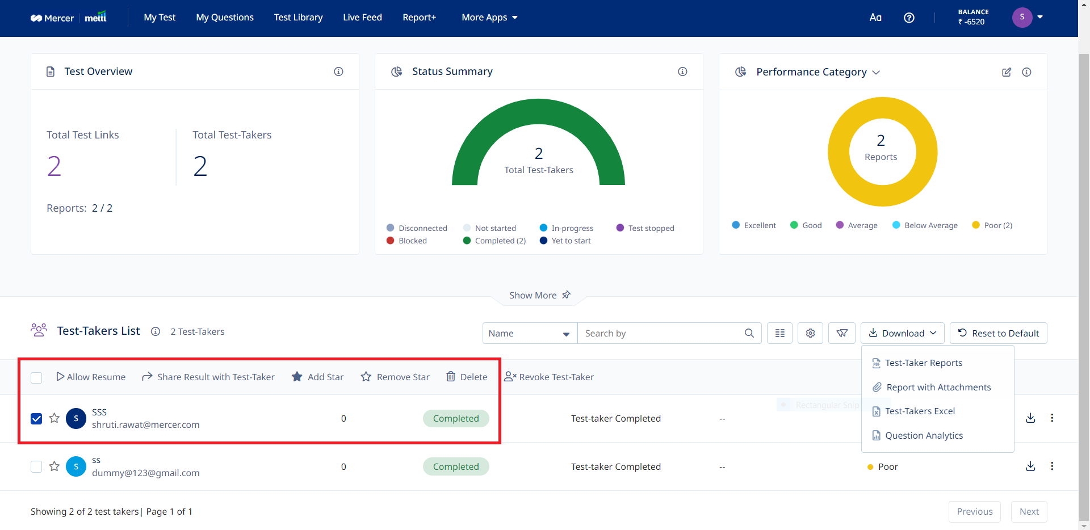Star the SSS test-taker row
This screenshot has width=1090, height=530.
pyautogui.click(x=54, y=418)
